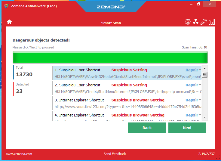Click the Repair link for item 2
The image size is (221, 161).
(192, 85)
